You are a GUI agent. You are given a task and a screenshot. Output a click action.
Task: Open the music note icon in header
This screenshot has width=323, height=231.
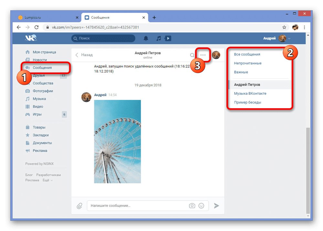tap(158, 38)
